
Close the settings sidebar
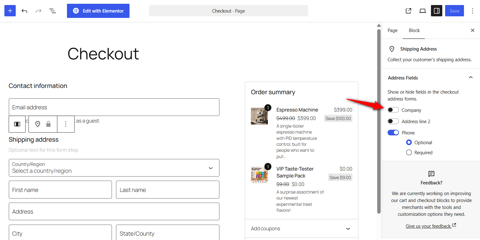472,30
